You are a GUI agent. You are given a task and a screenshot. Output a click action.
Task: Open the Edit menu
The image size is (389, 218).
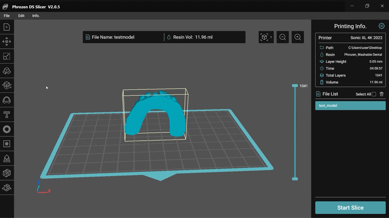point(21,16)
